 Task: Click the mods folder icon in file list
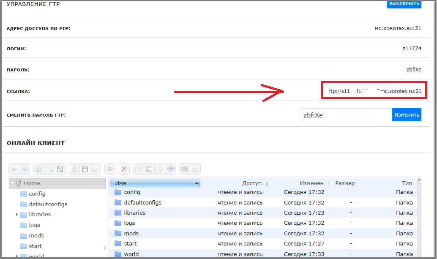[x=118, y=233]
